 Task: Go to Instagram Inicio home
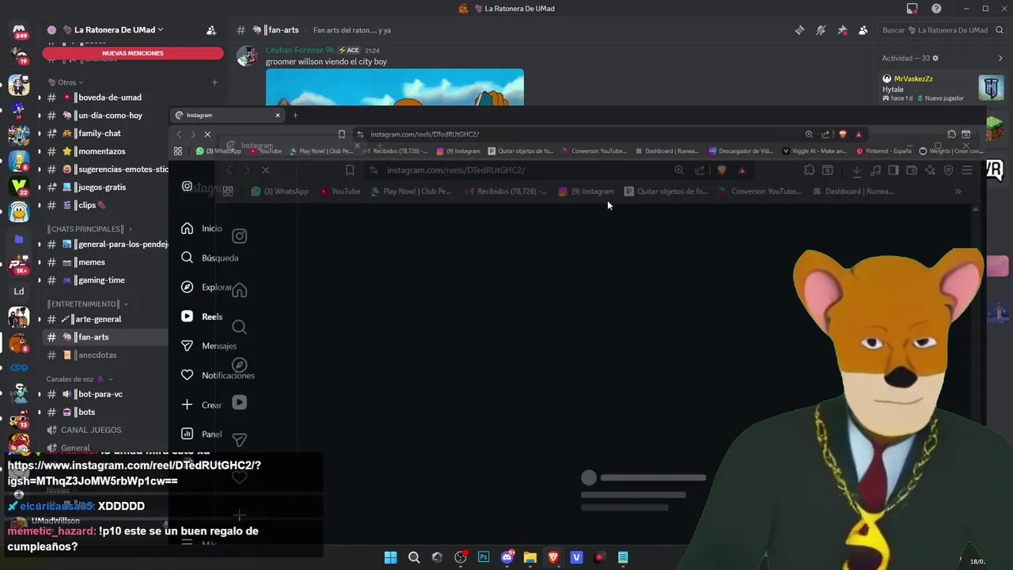pos(201,228)
